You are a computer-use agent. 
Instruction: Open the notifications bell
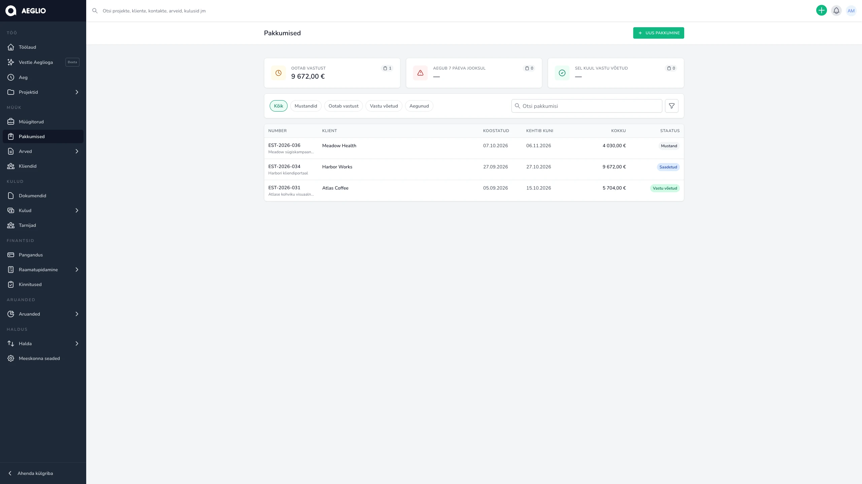pos(836,11)
